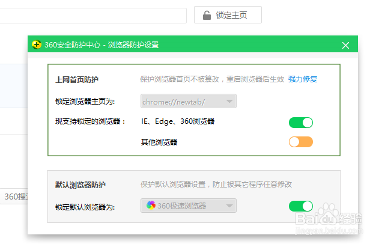
Task: Close the 浏览器防护设置 dialog
Action: click(345, 45)
